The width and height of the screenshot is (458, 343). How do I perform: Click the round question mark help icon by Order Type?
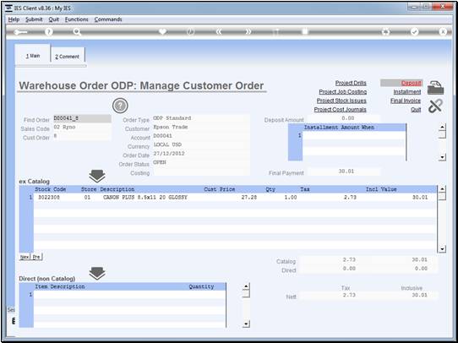coord(120,106)
